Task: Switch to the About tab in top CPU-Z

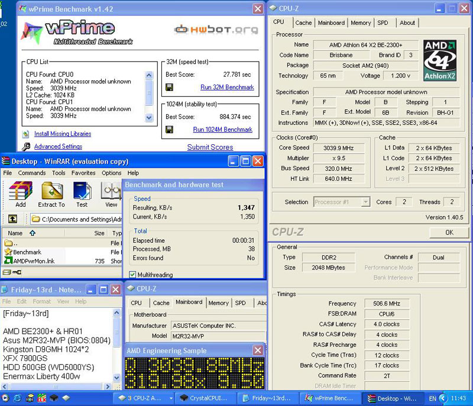Action: tap(407, 23)
